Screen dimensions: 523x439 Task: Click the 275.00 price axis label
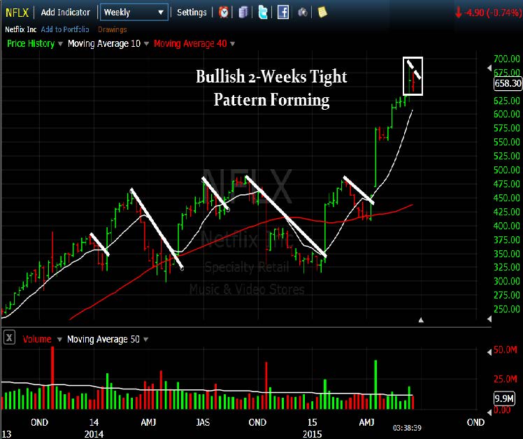507,295
